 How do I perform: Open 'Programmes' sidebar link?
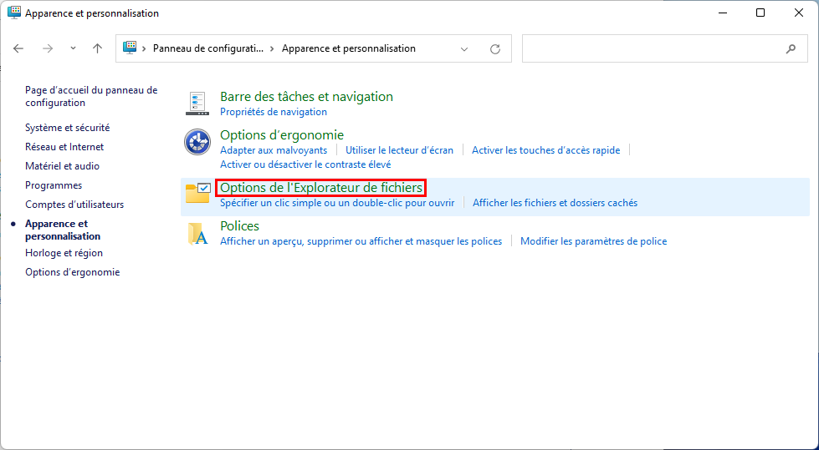point(54,185)
